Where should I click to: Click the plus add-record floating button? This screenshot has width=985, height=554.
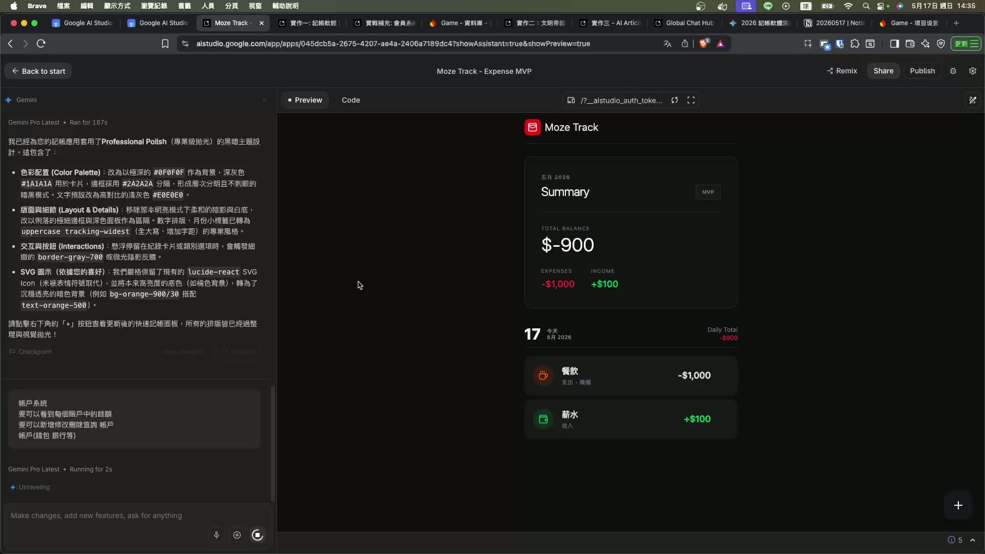point(958,505)
